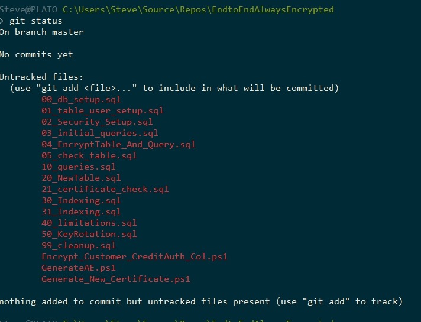Click the 99_cleanup.sql file name
Image resolution: width=421 pixels, height=322 pixels.
(x=78, y=245)
